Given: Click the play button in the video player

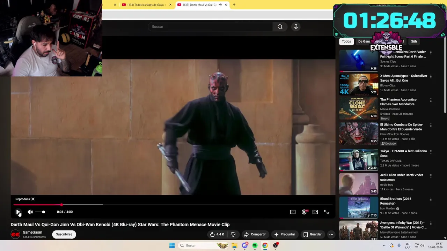Looking at the screenshot, I should tap(18, 212).
